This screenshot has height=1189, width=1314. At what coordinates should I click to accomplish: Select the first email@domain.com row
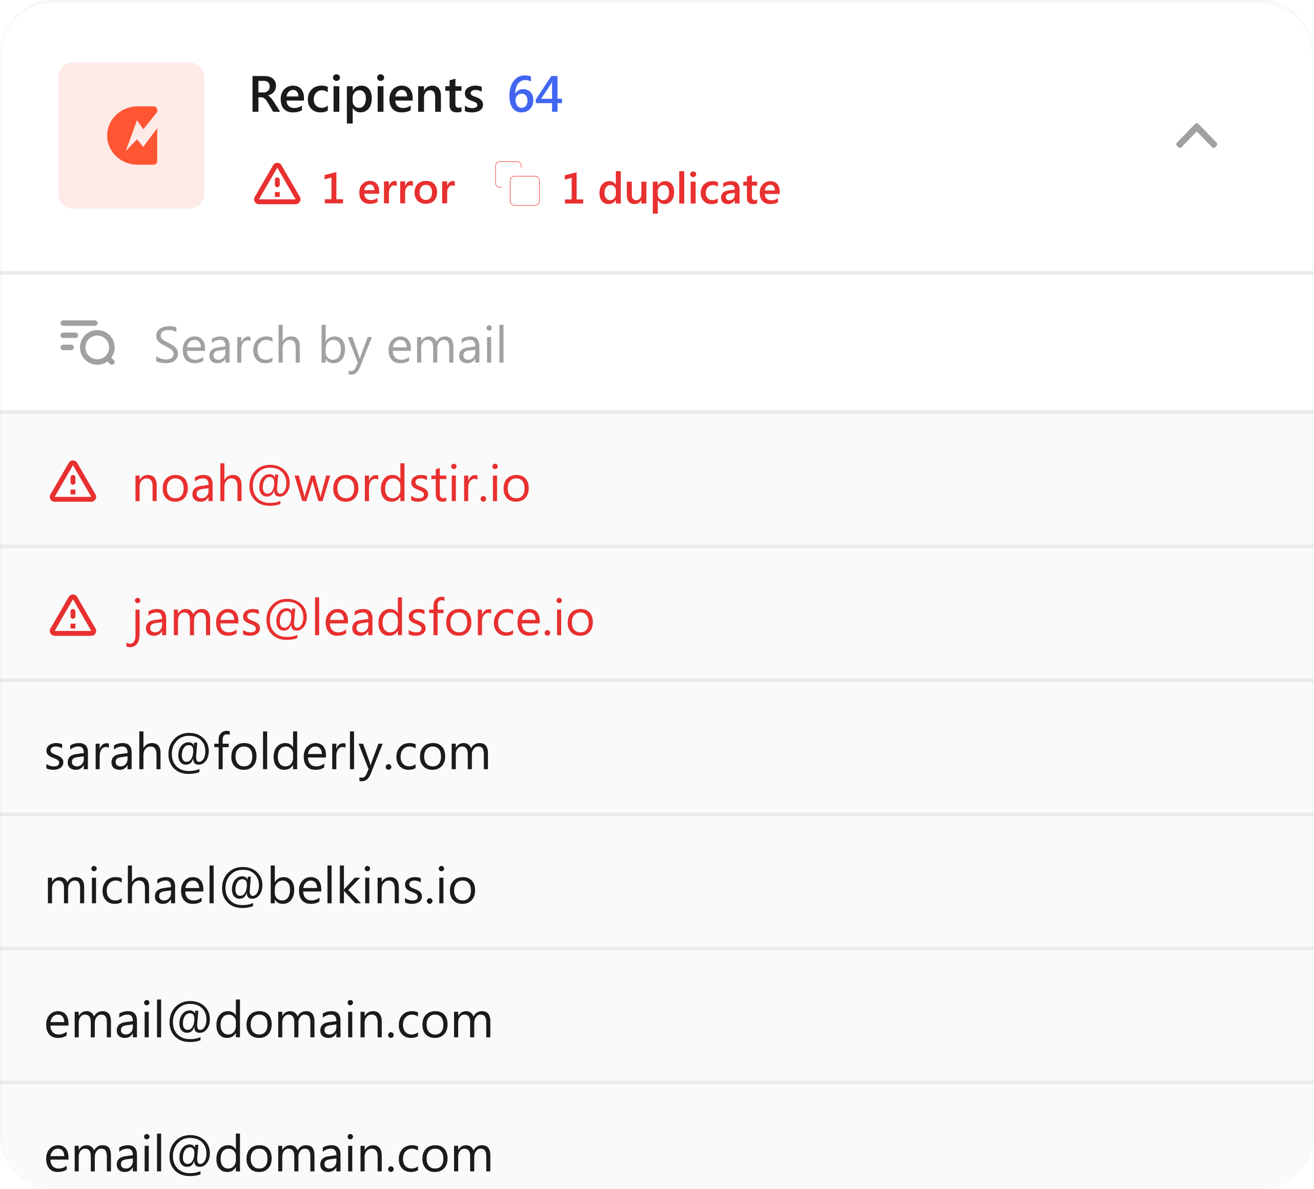(269, 1020)
